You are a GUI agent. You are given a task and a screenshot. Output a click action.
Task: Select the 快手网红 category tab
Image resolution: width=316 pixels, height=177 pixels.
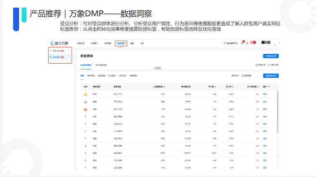point(123,76)
